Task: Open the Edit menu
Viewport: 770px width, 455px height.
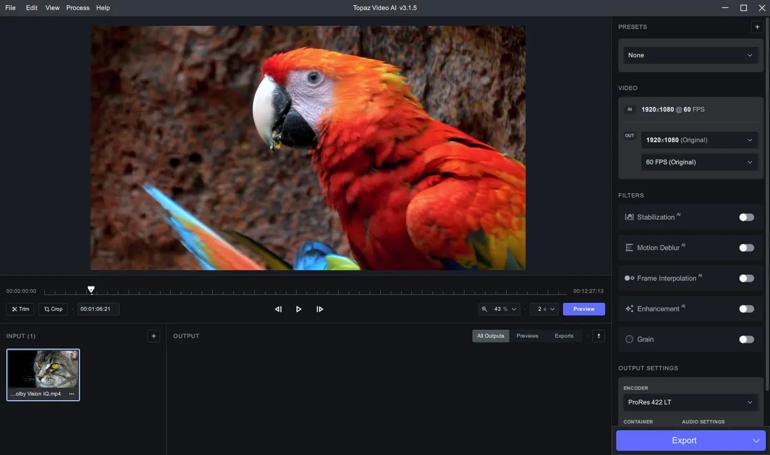Action: 32,8
